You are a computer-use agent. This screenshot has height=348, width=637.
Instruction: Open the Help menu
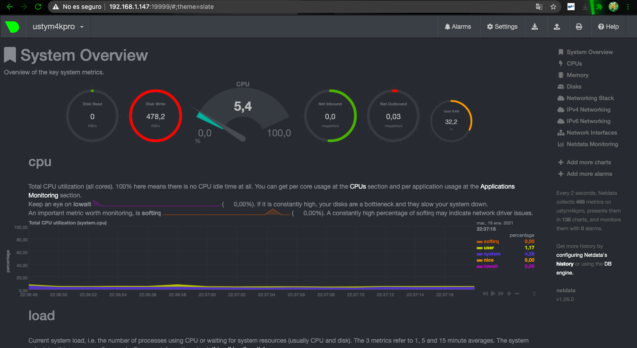point(608,27)
